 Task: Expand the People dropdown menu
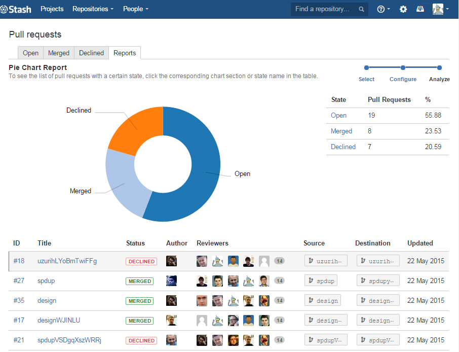(x=135, y=9)
